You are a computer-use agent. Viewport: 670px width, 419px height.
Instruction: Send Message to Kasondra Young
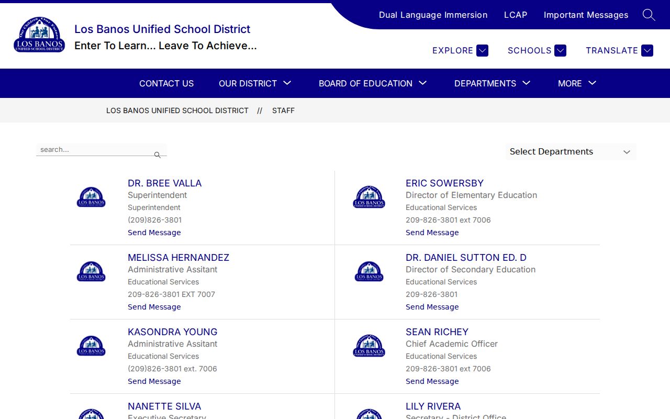(154, 381)
